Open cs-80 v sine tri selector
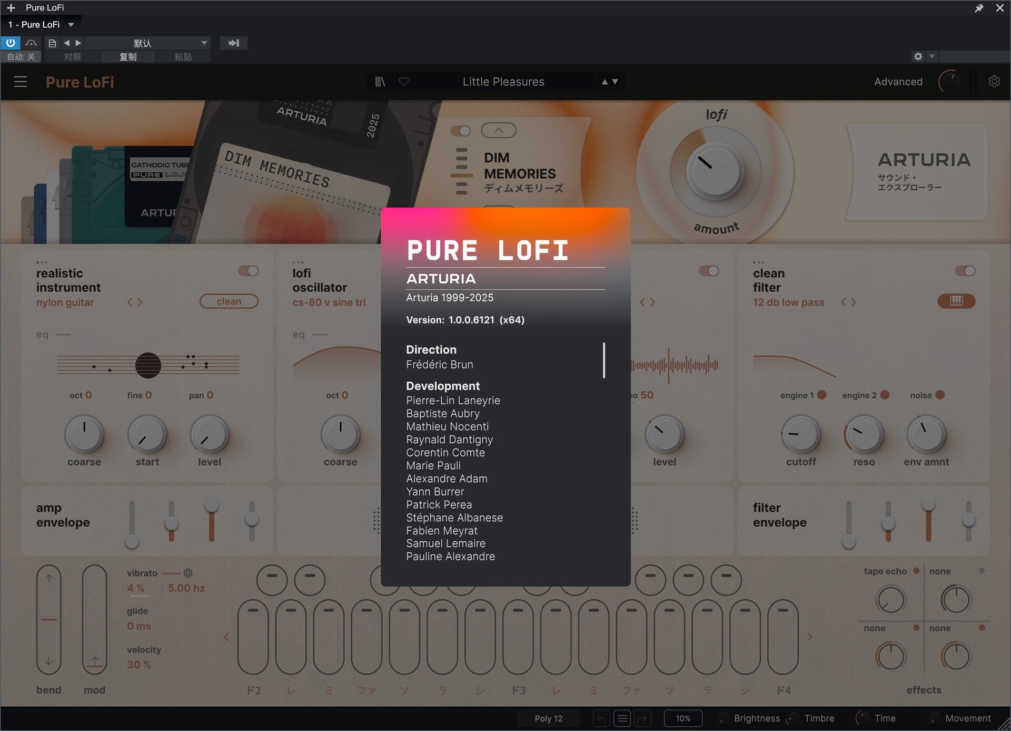Viewport: 1011px width, 731px height. pos(329,303)
